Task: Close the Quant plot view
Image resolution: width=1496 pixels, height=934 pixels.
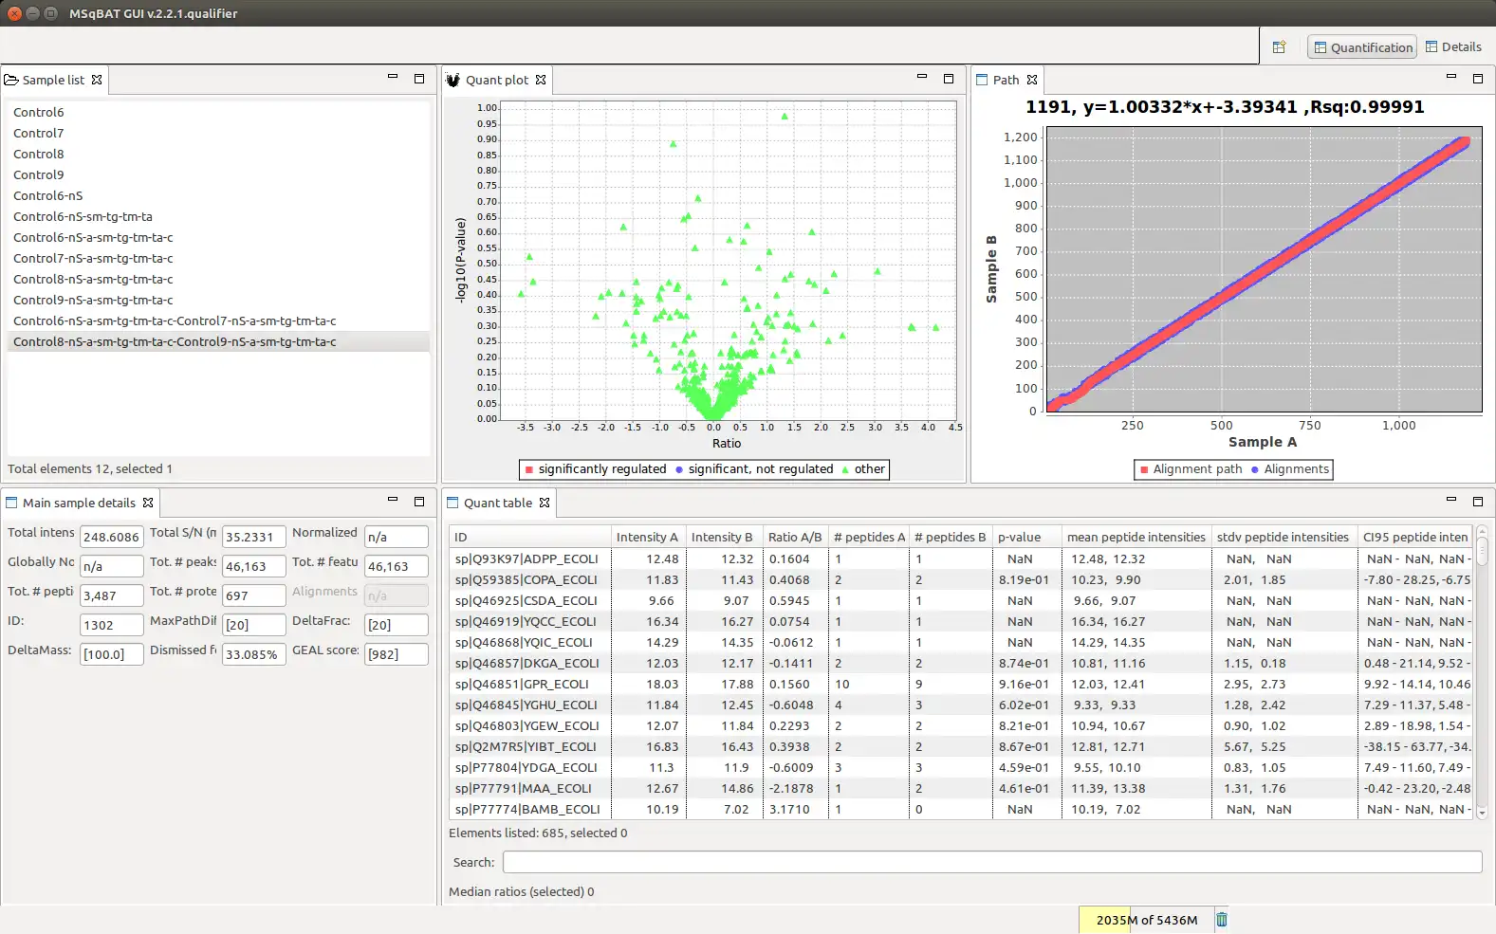Action: 541,81
